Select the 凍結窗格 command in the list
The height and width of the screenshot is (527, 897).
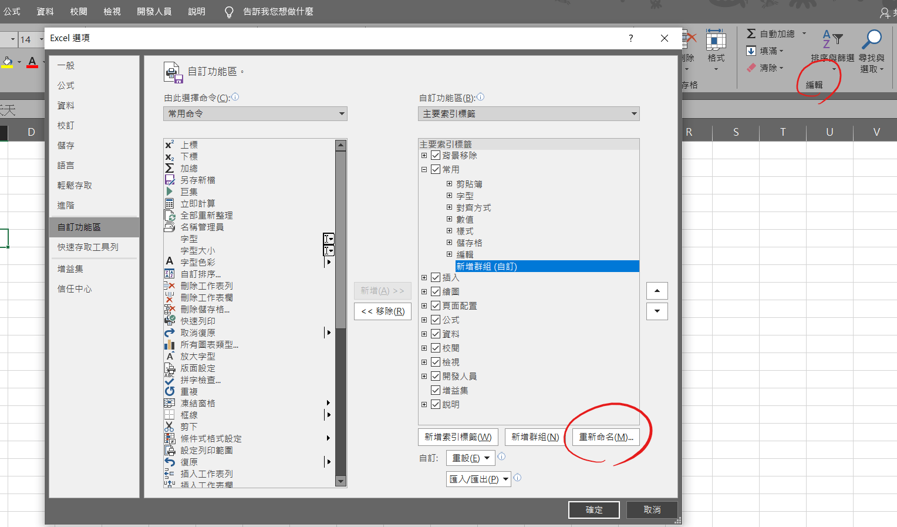pos(198,403)
